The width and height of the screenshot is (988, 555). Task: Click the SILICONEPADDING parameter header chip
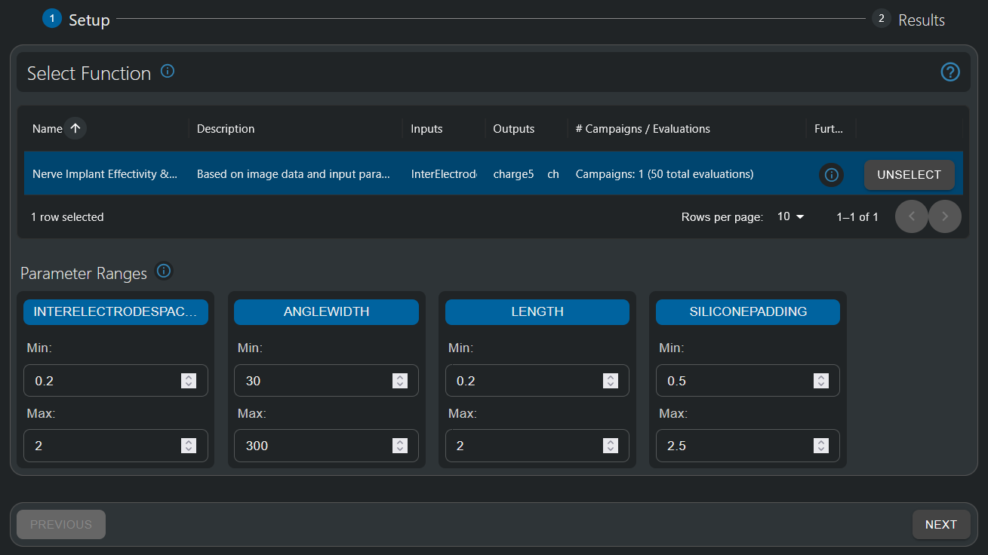(747, 311)
